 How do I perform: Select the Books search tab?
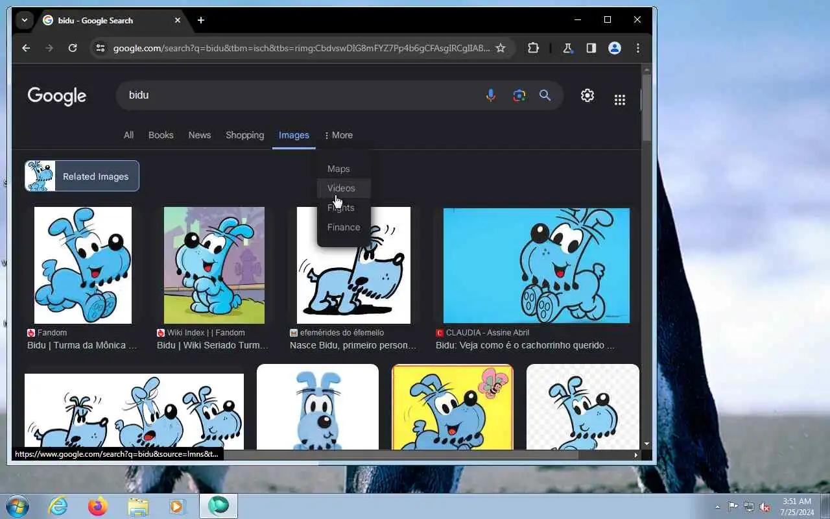coord(161,135)
